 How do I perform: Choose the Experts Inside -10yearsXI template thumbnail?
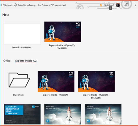point(56,81)
